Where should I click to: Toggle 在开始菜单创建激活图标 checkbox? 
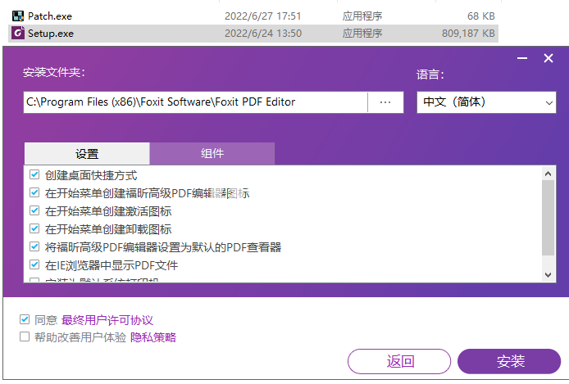[34, 210]
